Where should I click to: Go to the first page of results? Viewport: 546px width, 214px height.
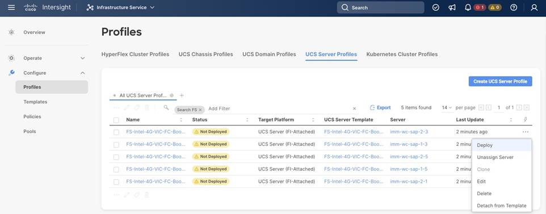click(481, 108)
